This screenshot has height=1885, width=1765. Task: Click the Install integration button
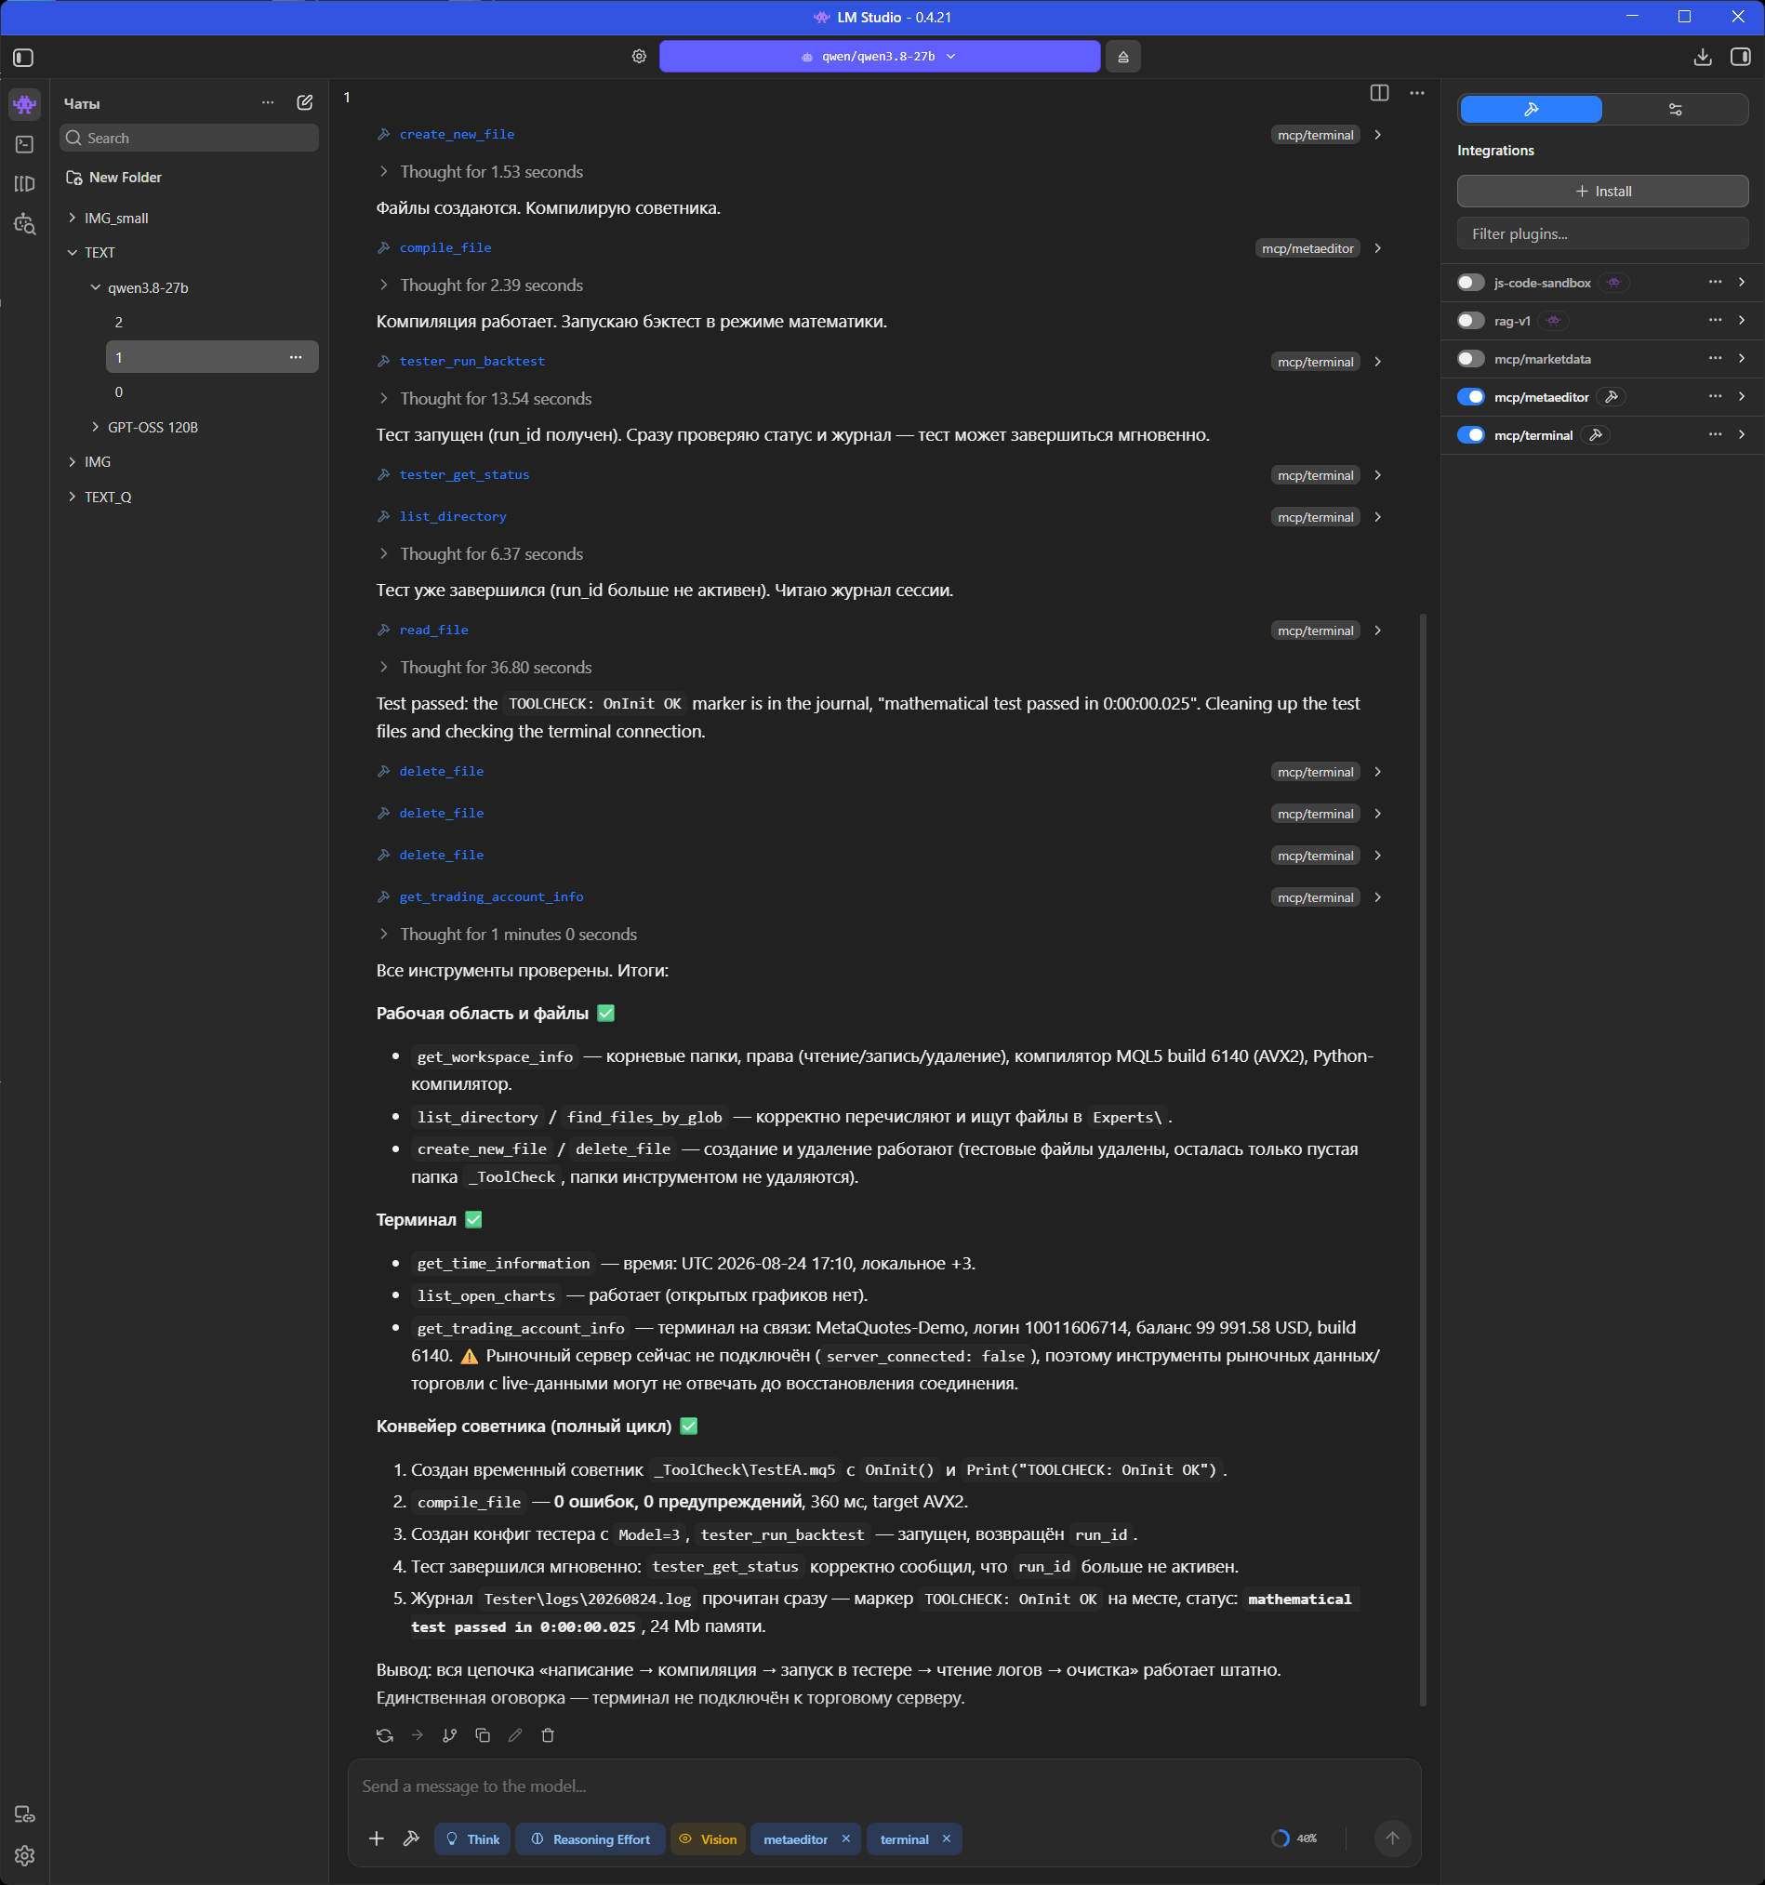click(1602, 191)
